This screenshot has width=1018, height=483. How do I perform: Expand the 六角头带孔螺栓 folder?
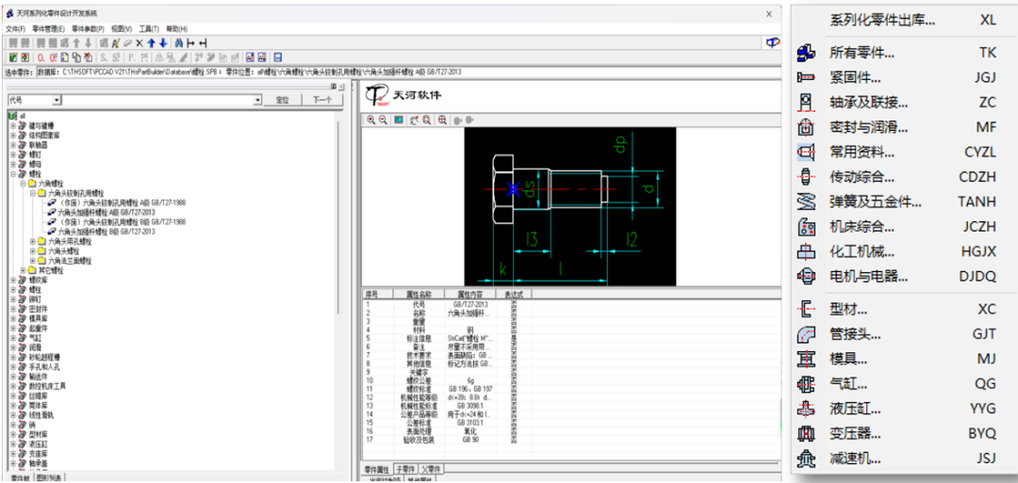(32, 241)
